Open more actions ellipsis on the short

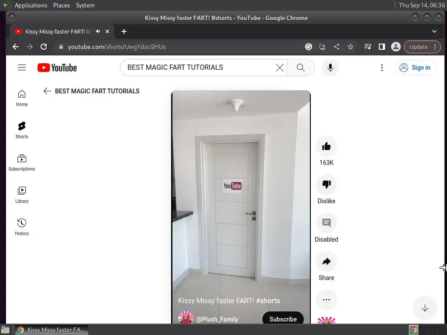coord(327,300)
